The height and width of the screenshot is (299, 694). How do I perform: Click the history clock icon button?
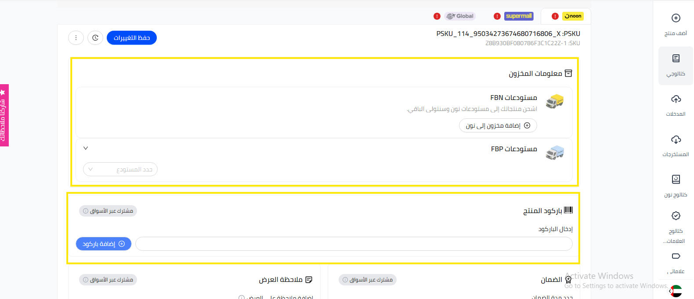[x=95, y=38]
